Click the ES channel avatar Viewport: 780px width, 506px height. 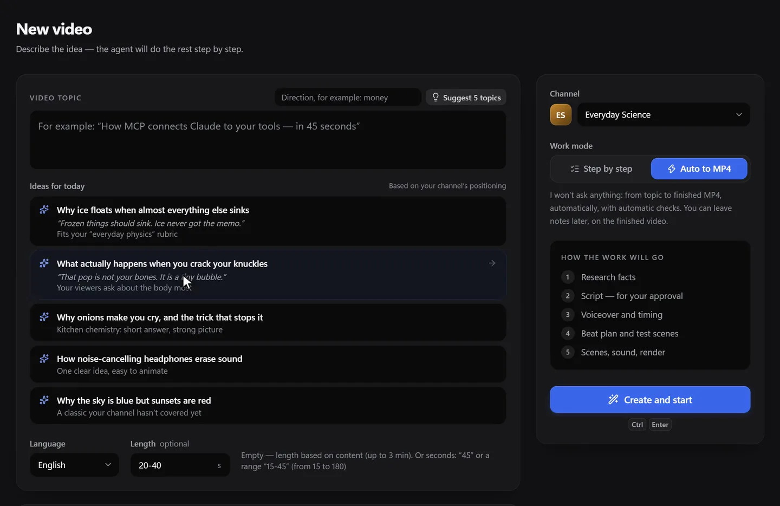point(561,115)
